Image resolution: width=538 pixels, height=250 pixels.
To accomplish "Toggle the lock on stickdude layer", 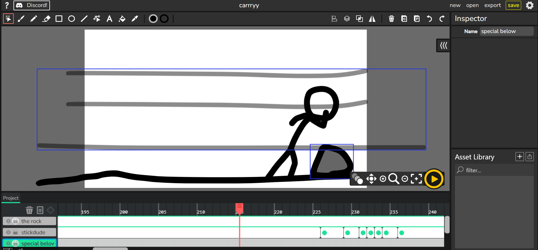I will point(15,232).
